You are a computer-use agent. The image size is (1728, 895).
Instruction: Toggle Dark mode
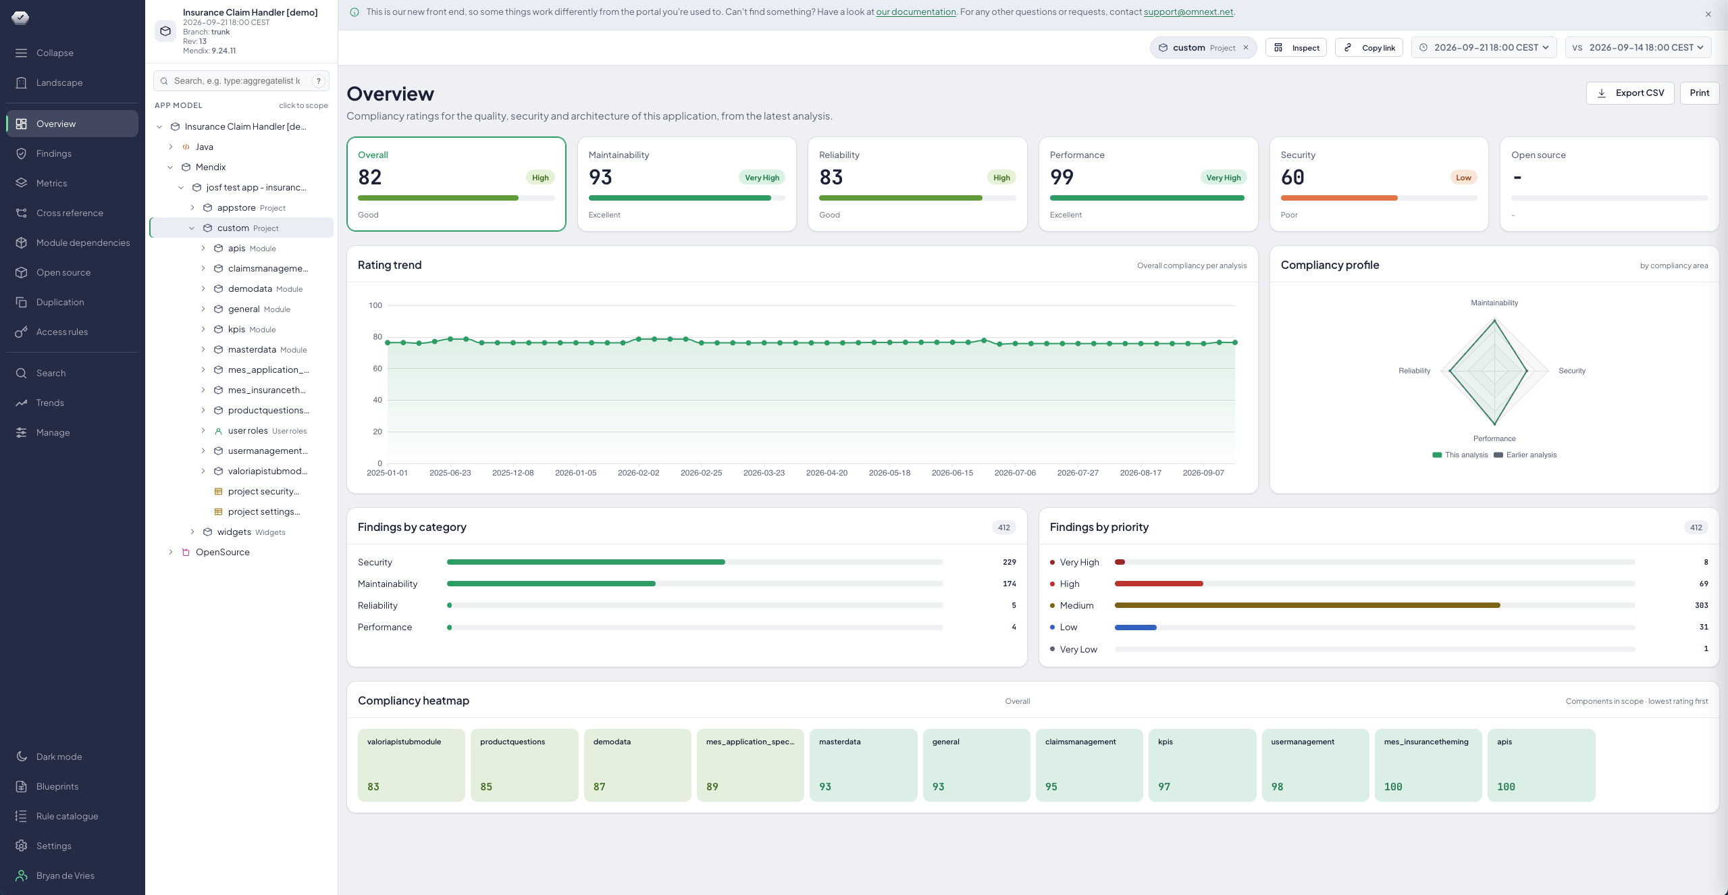[x=72, y=757]
